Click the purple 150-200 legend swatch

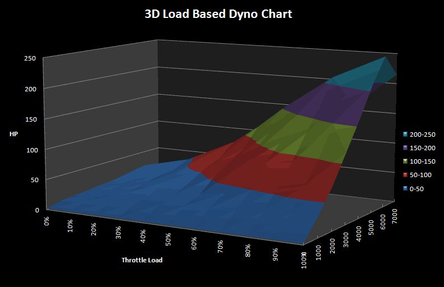tap(405, 148)
